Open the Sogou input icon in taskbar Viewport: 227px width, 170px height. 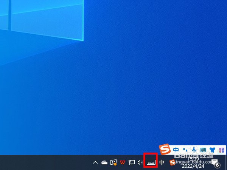[172, 162]
